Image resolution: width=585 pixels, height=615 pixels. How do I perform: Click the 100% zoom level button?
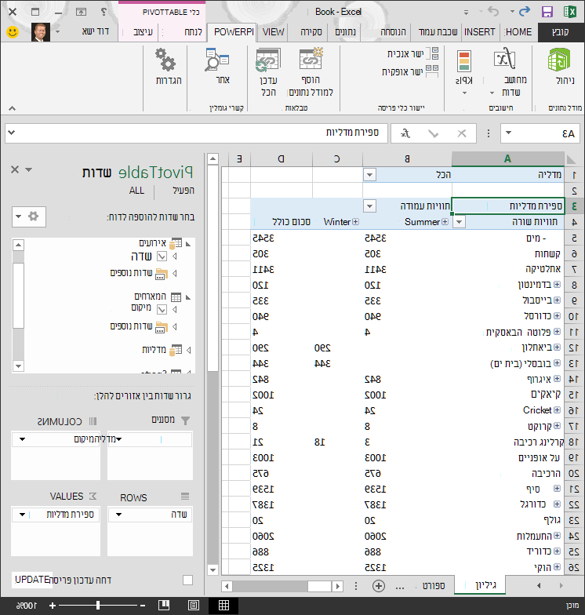tap(27, 606)
